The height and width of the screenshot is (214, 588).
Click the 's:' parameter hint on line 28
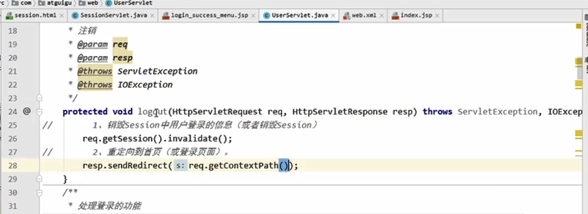pyautogui.click(x=180, y=166)
